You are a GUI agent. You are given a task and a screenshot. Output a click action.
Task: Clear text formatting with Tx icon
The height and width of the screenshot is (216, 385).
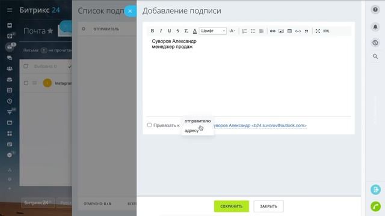coord(186,31)
